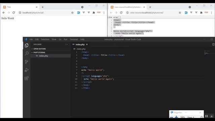Image resolution: width=215 pixels, height=121 pixels.
Task: Open the View menu in VS Code
Action: click(x=54, y=39)
